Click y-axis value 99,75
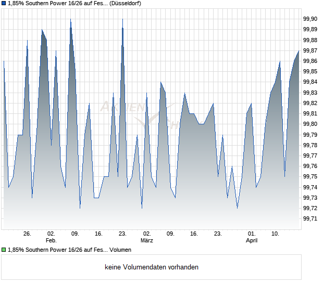Screen dimensions: 323x284 310,177
